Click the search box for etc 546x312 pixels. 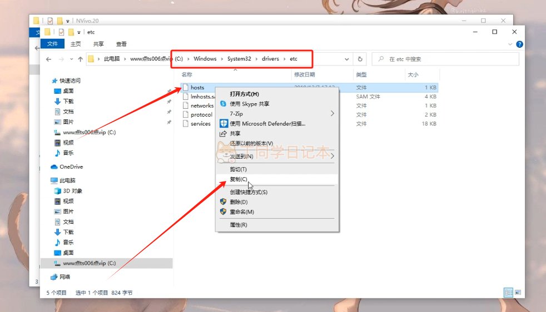click(445, 59)
